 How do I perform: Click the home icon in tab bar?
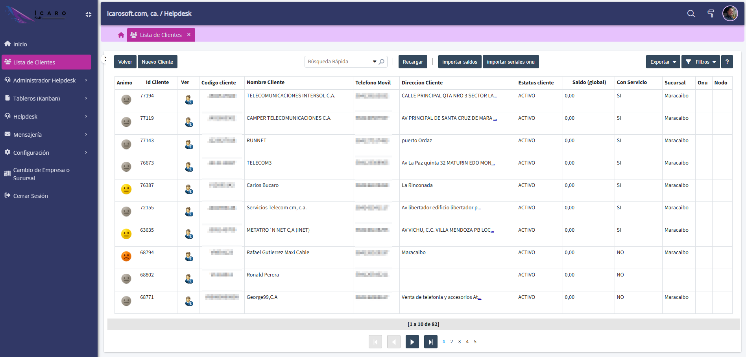[x=121, y=35]
